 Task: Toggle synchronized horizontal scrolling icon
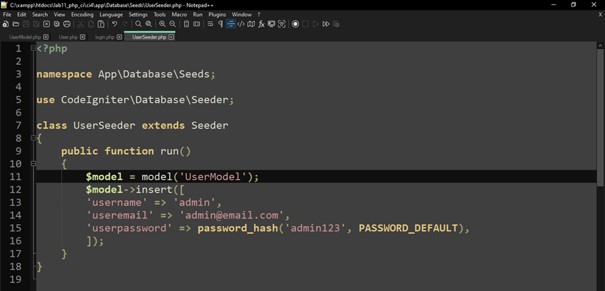(x=196, y=24)
